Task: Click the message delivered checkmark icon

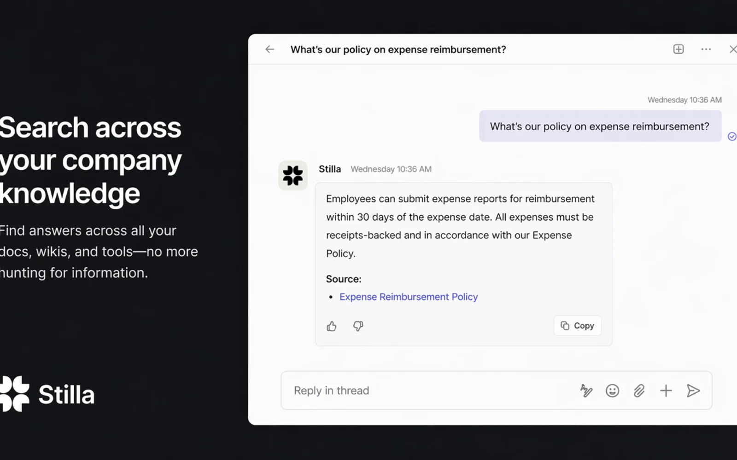Action: [x=732, y=136]
